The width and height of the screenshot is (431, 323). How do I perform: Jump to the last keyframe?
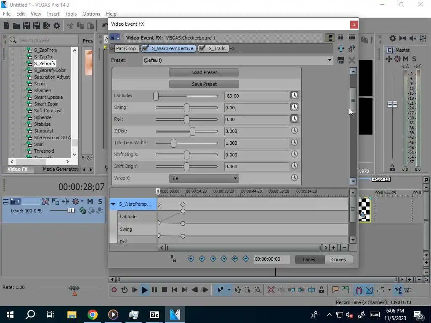(224, 259)
